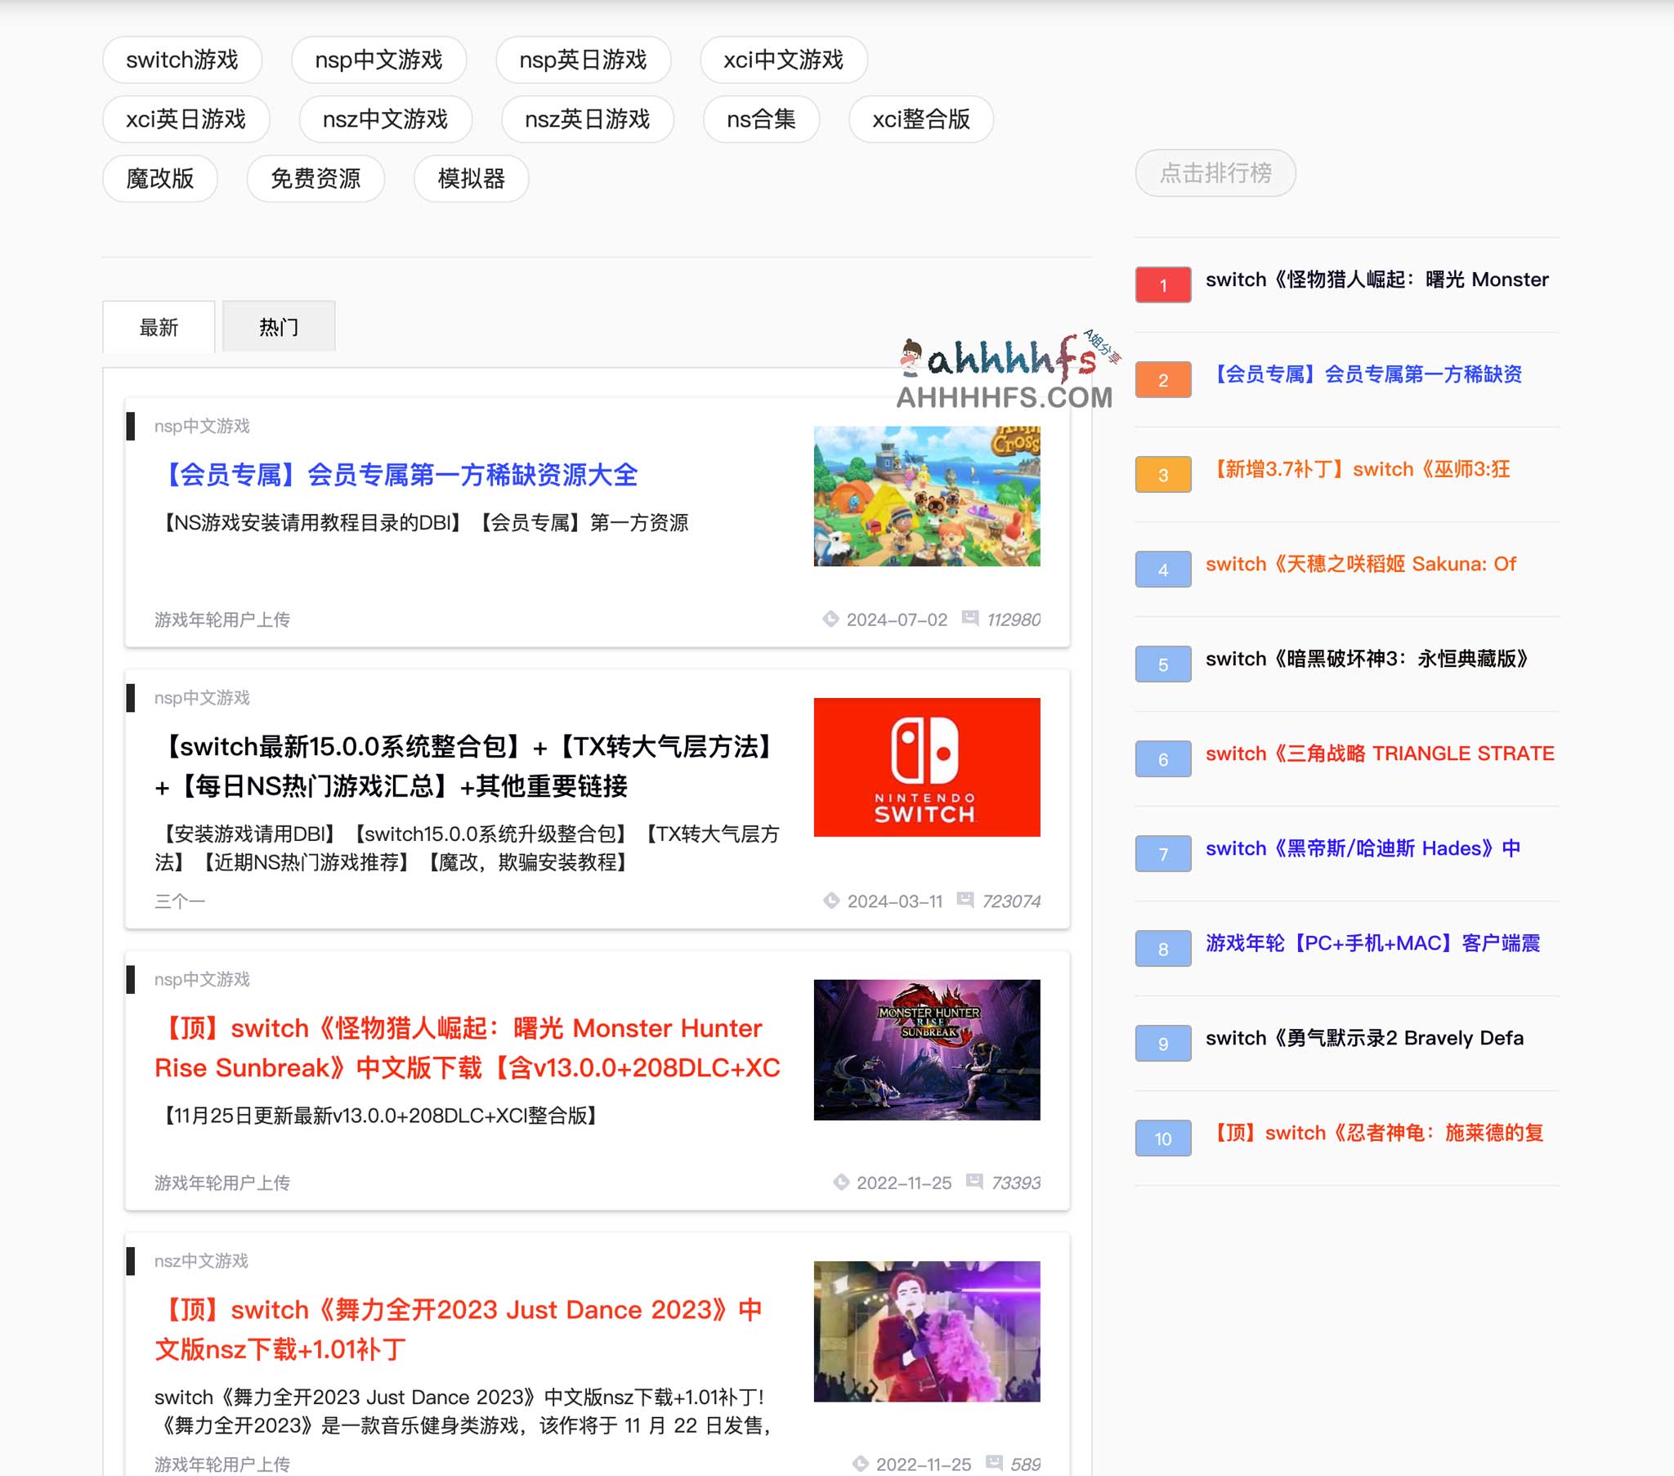Open the 怪物猎人崛起 Sunbreak post title
The height and width of the screenshot is (1476, 1674).
pyautogui.click(x=468, y=1048)
